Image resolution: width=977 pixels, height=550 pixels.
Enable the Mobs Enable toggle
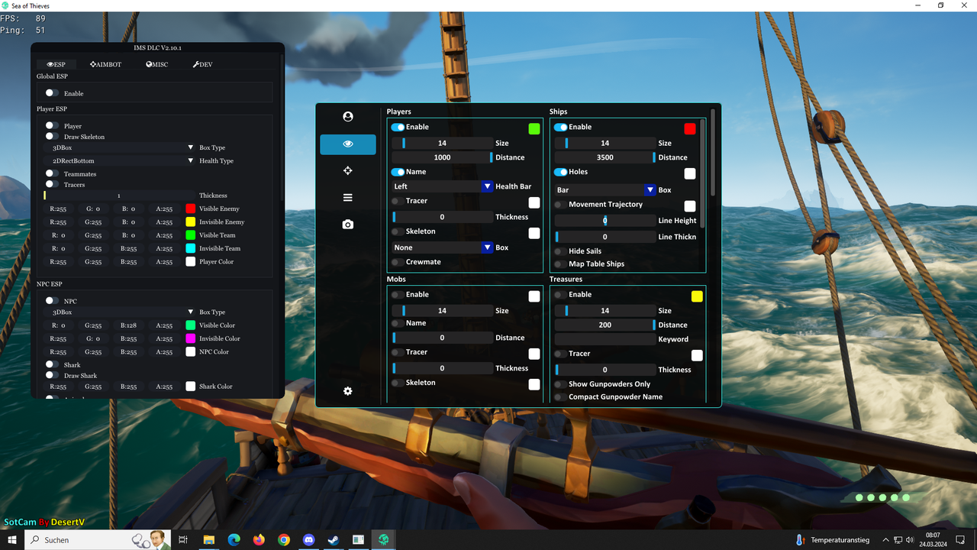point(398,295)
